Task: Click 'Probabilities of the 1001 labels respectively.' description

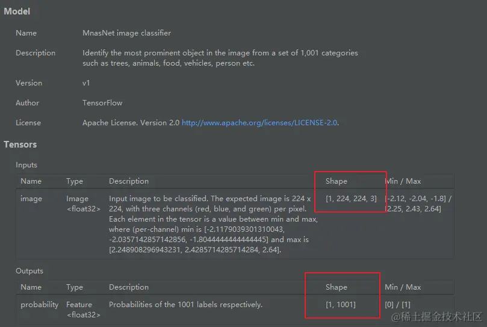Action: [x=185, y=305]
